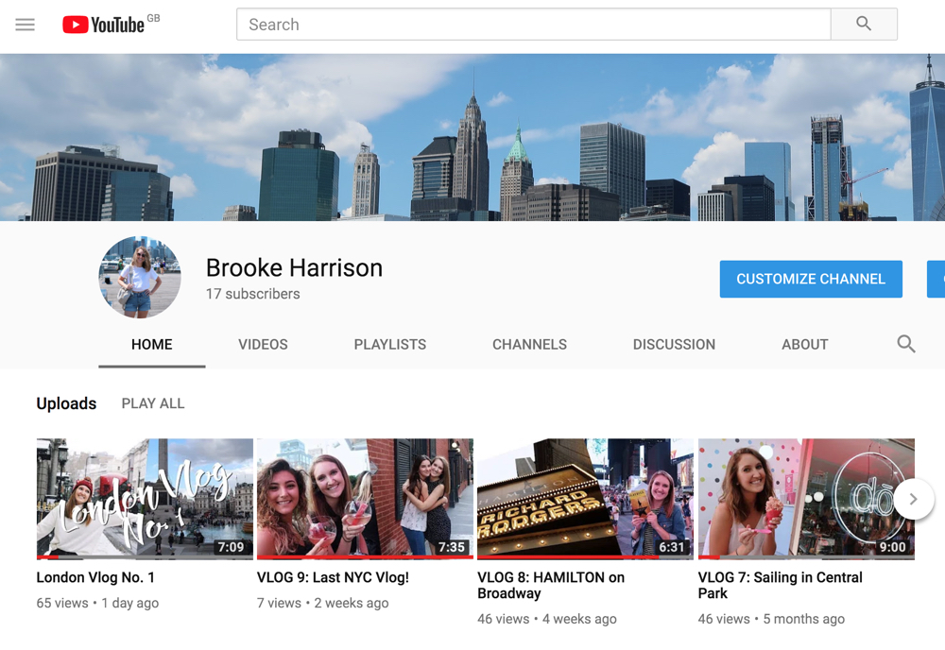Click the Brooke Harrison channel name
The height and width of the screenshot is (650, 945).
[x=294, y=268]
